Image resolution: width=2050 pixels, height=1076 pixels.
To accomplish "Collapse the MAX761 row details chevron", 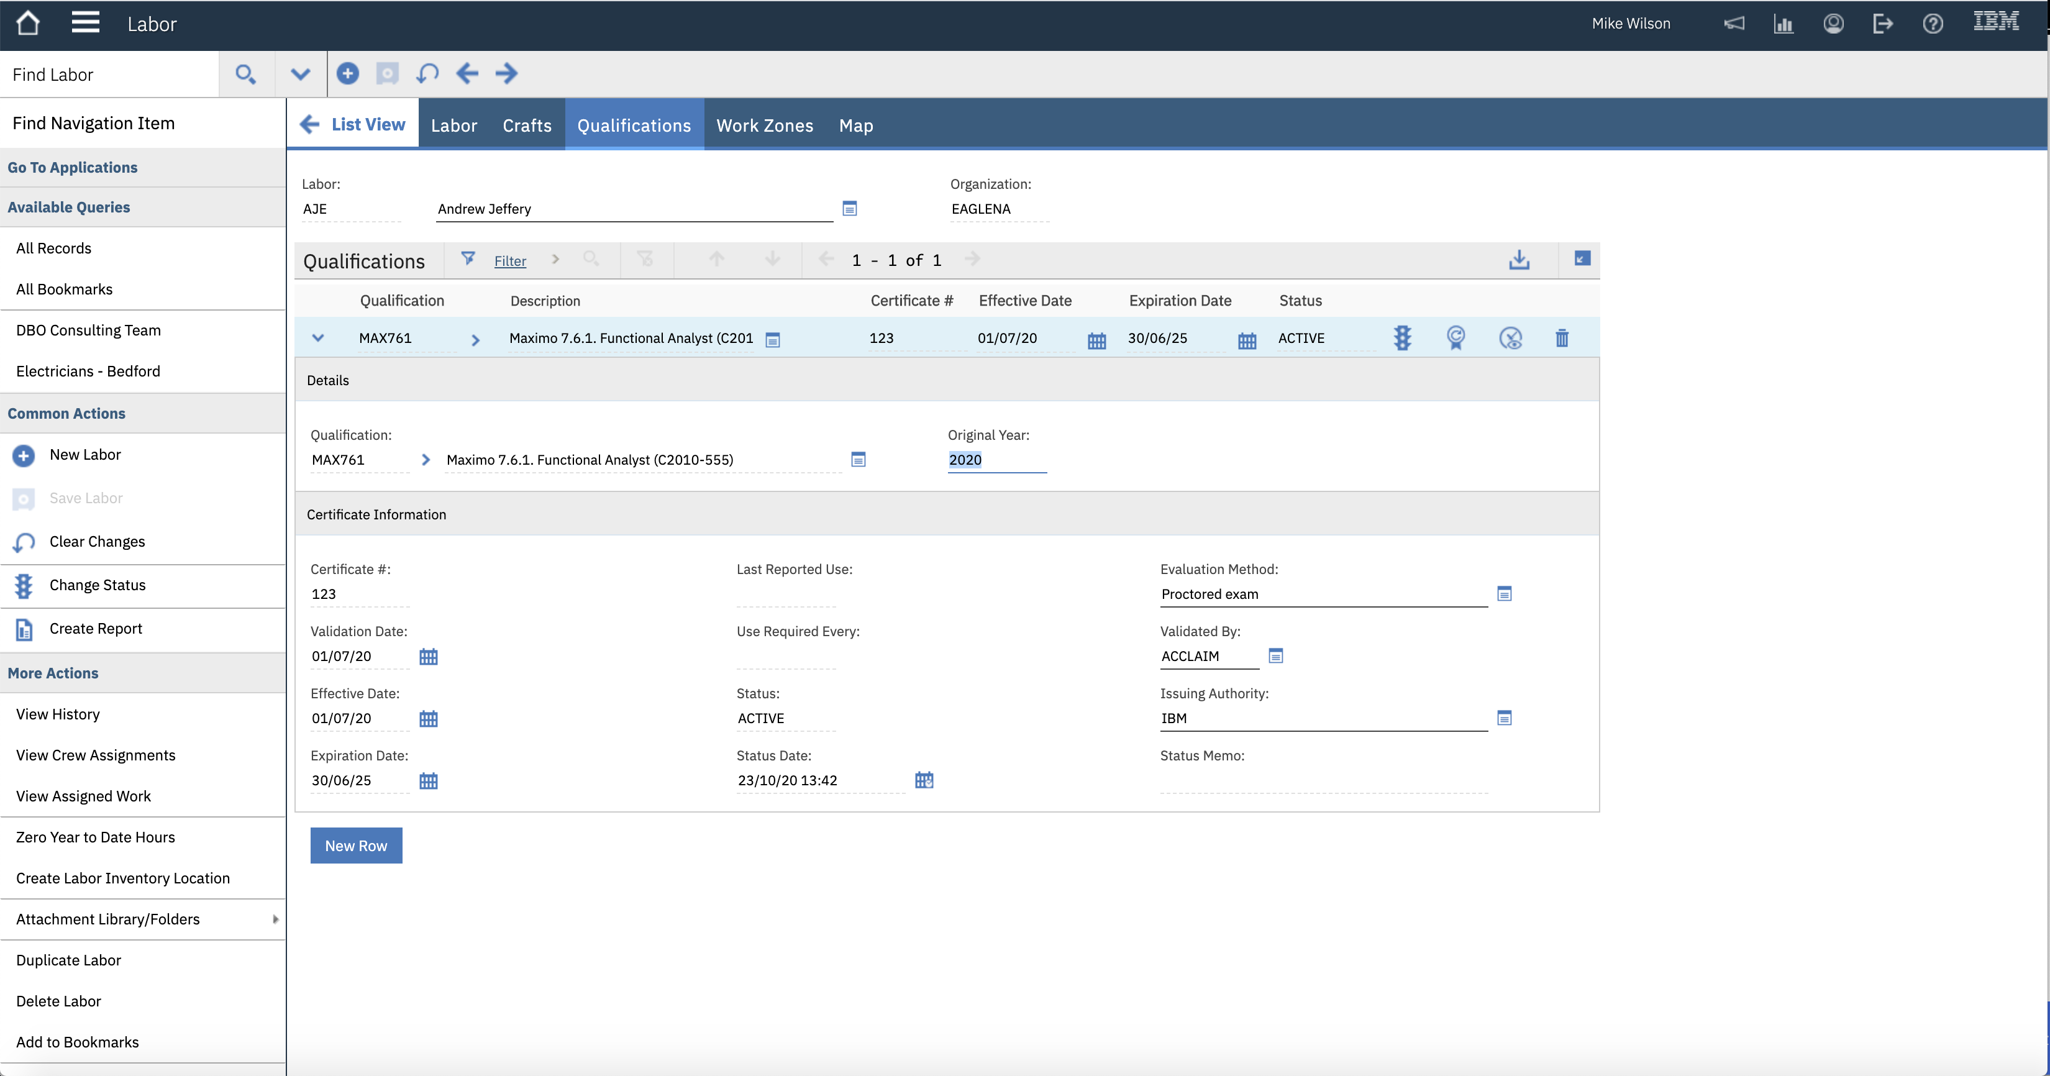I will point(317,338).
